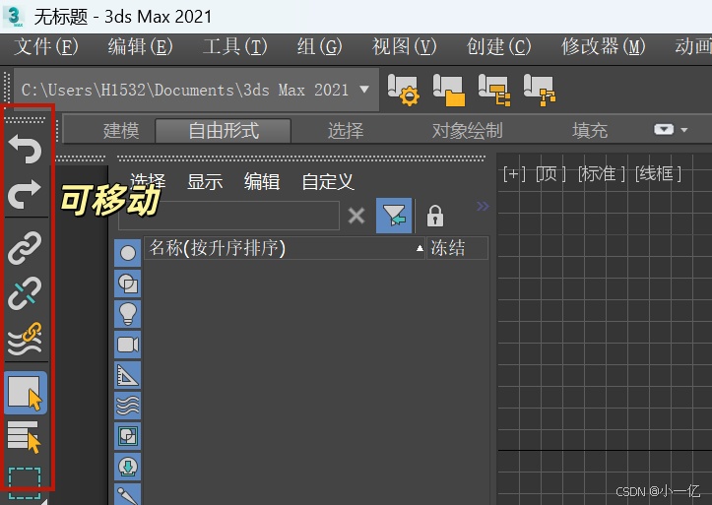This screenshot has height=505, width=712.
Task: Click the viewport [顶] view label
Action: point(550,174)
